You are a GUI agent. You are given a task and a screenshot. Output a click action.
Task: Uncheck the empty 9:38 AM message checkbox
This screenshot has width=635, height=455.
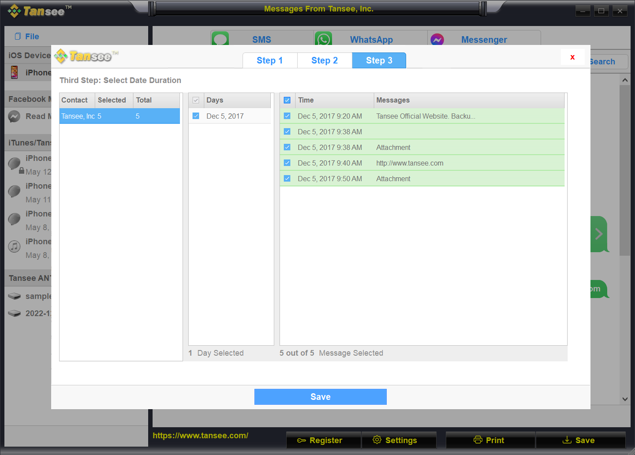click(287, 131)
